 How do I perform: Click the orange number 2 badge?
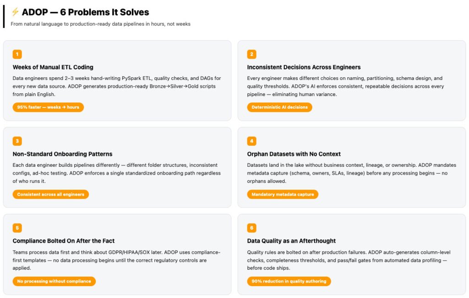click(x=251, y=54)
